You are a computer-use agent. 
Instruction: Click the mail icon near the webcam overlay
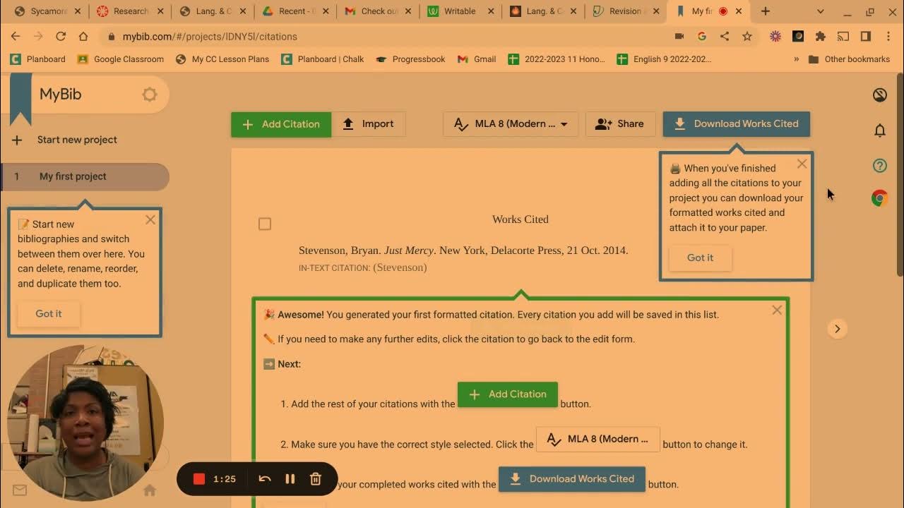click(x=20, y=490)
